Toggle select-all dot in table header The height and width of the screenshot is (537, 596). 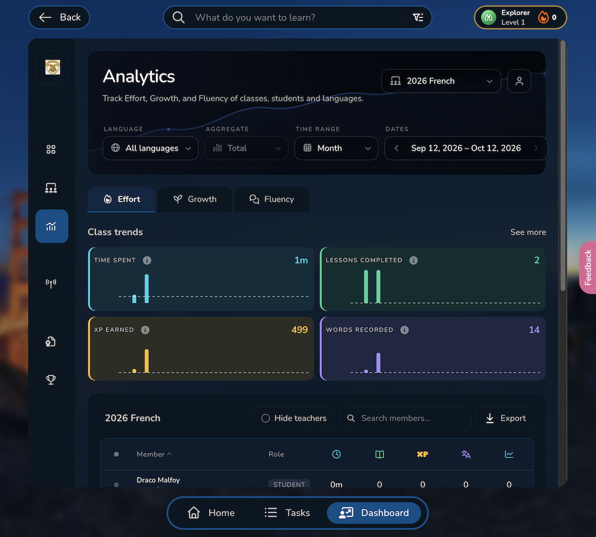pyautogui.click(x=116, y=454)
